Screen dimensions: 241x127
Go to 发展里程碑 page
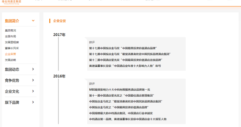tap(12, 42)
